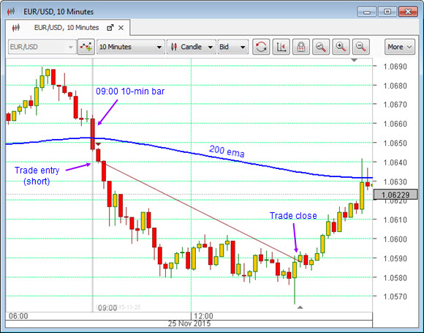
Task: Click the shift chart axis icon
Action: point(281,47)
